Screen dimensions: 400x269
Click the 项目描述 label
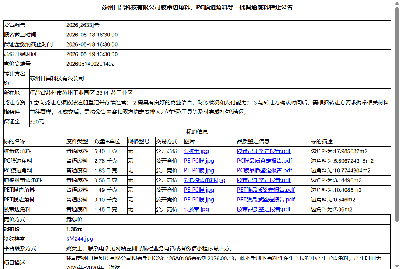(x=14, y=263)
